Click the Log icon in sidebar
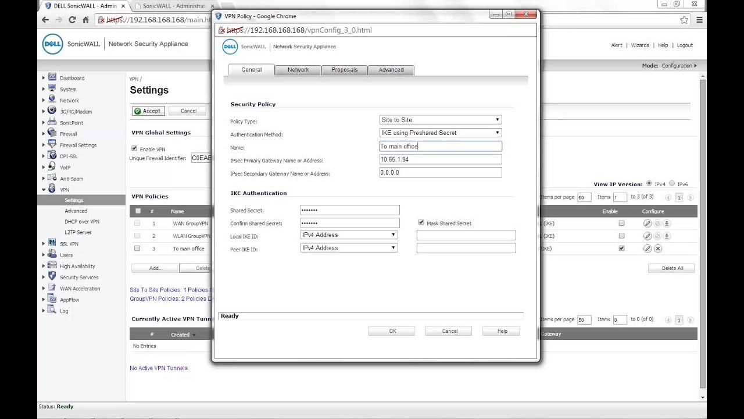Image resolution: width=744 pixels, height=419 pixels. pyautogui.click(x=52, y=310)
